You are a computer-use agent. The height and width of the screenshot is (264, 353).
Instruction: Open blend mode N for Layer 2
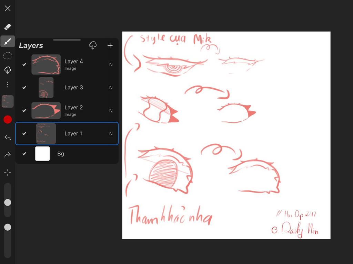(x=111, y=110)
